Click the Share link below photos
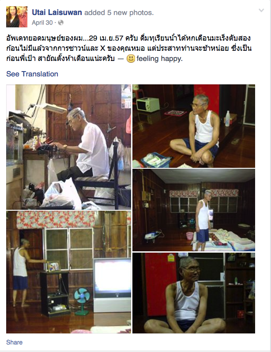Screen dimensions: 271x352 (15, 342)
